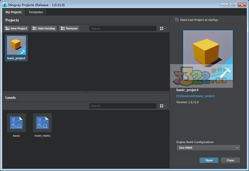Click the New Project button
The width and height of the screenshot is (249, 171).
[x=16, y=29]
